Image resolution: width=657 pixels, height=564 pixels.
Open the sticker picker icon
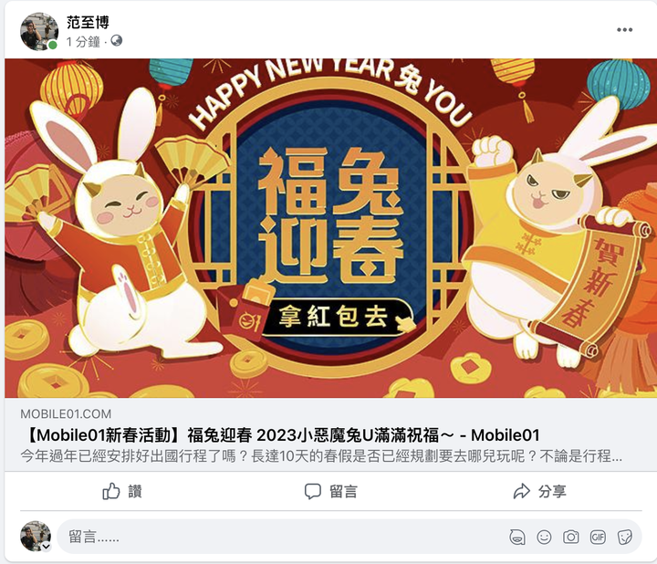click(x=624, y=537)
